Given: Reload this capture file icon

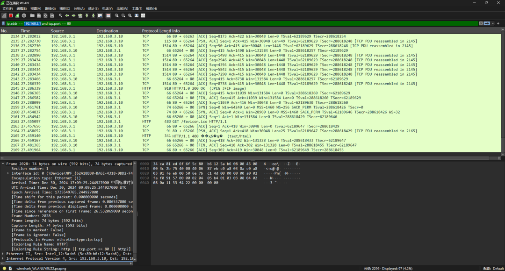Looking at the screenshot, I should click(52, 15).
